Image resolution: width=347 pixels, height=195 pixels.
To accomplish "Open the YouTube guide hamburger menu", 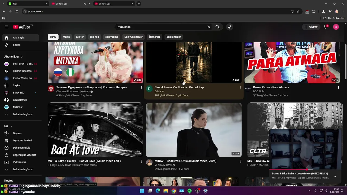I will (x=7, y=27).
